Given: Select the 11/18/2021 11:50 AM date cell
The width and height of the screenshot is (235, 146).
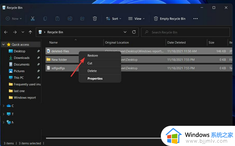Looking at the screenshot, I should point(182,51).
